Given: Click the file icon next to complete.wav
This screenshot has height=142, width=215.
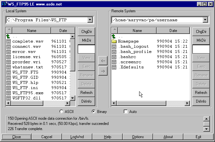Looking at the screenshot, I should click(x=8, y=42).
